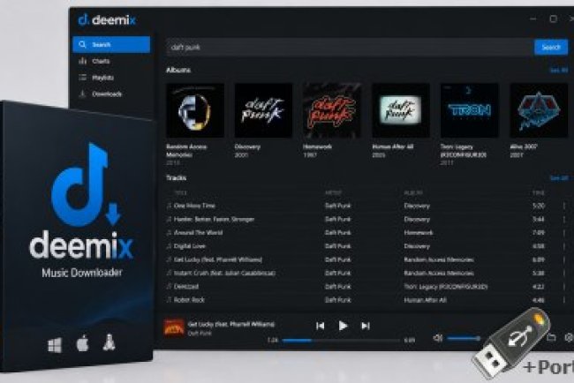Click note icon for Derezzed
The width and height of the screenshot is (574, 383).
click(170, 287)
